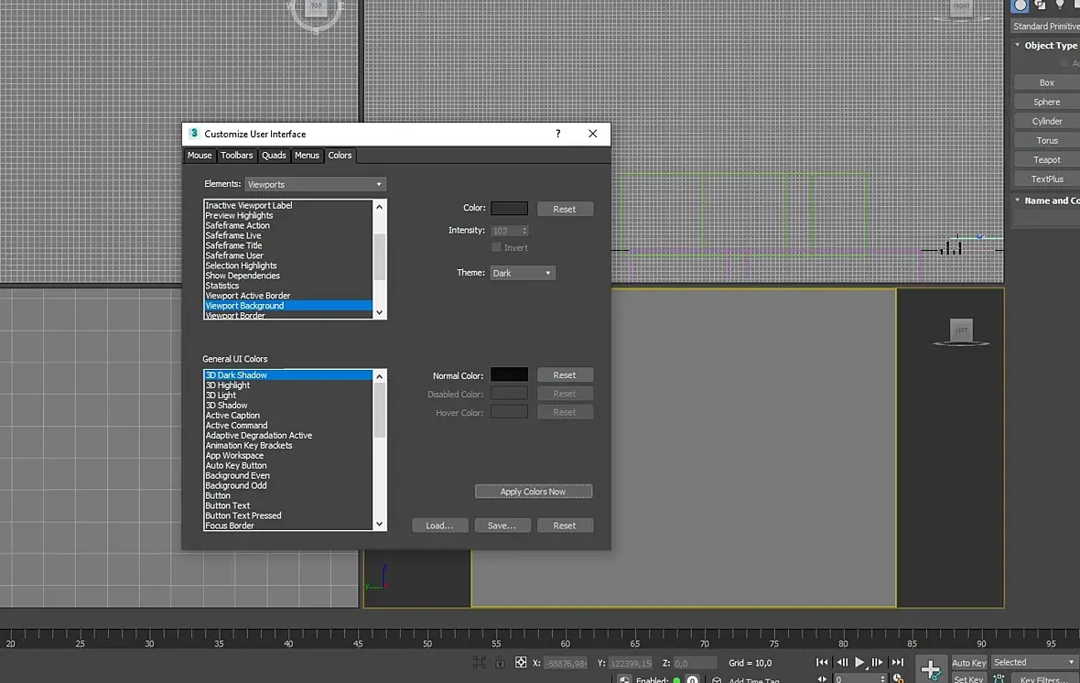
Task: Toggle the Auto Key mode button
Action: 968,662
